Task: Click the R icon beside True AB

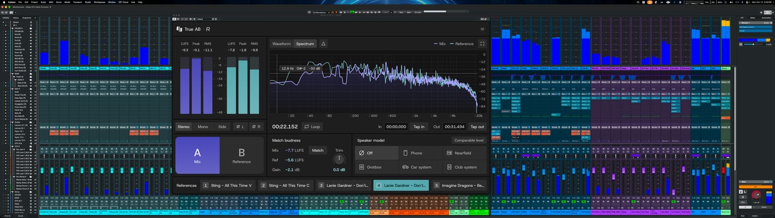Action: point(208,29)
